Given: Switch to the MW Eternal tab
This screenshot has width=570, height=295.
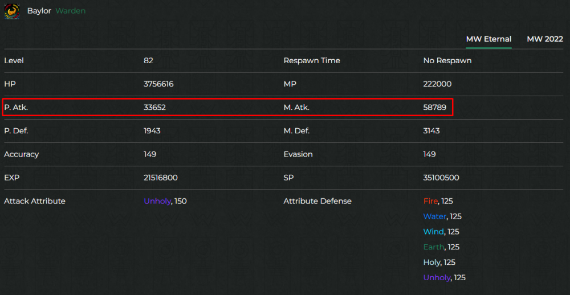Looking at the screenshot, I should tap(488, 39).
